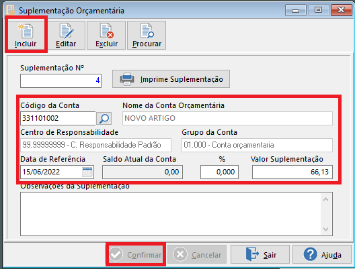Open Editar to modify the record
Viewport: 355px width, 269px height.
[x=66, y=36]
